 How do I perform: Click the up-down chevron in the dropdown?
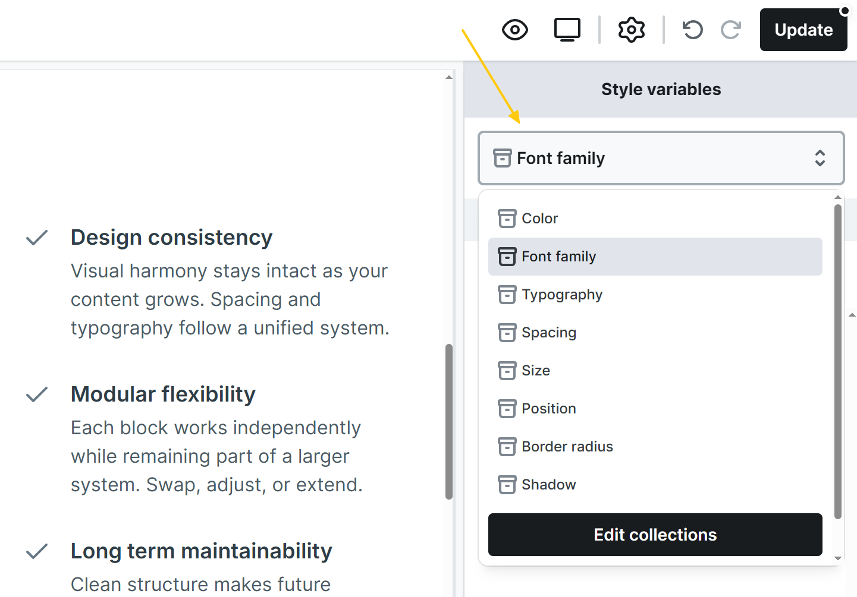click(x=820, y=158)
